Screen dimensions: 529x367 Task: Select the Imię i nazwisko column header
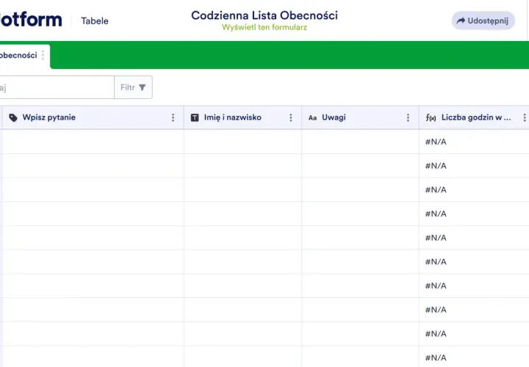[243, 117]
